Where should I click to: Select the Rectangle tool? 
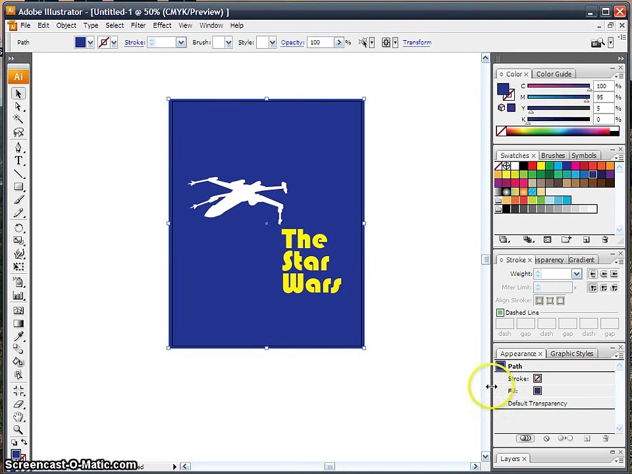pyautogui.click(x=18, y=186)
